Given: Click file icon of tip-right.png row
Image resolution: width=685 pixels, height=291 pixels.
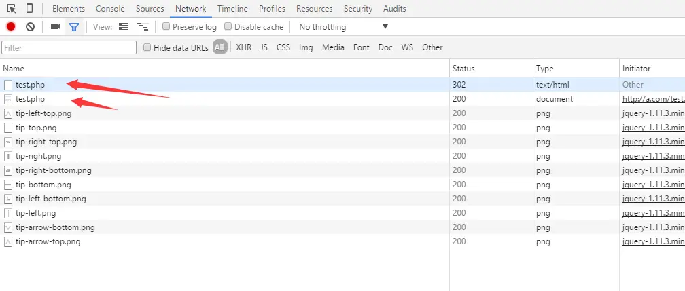Looking at the screenshot, I should [x=8, y=156].
